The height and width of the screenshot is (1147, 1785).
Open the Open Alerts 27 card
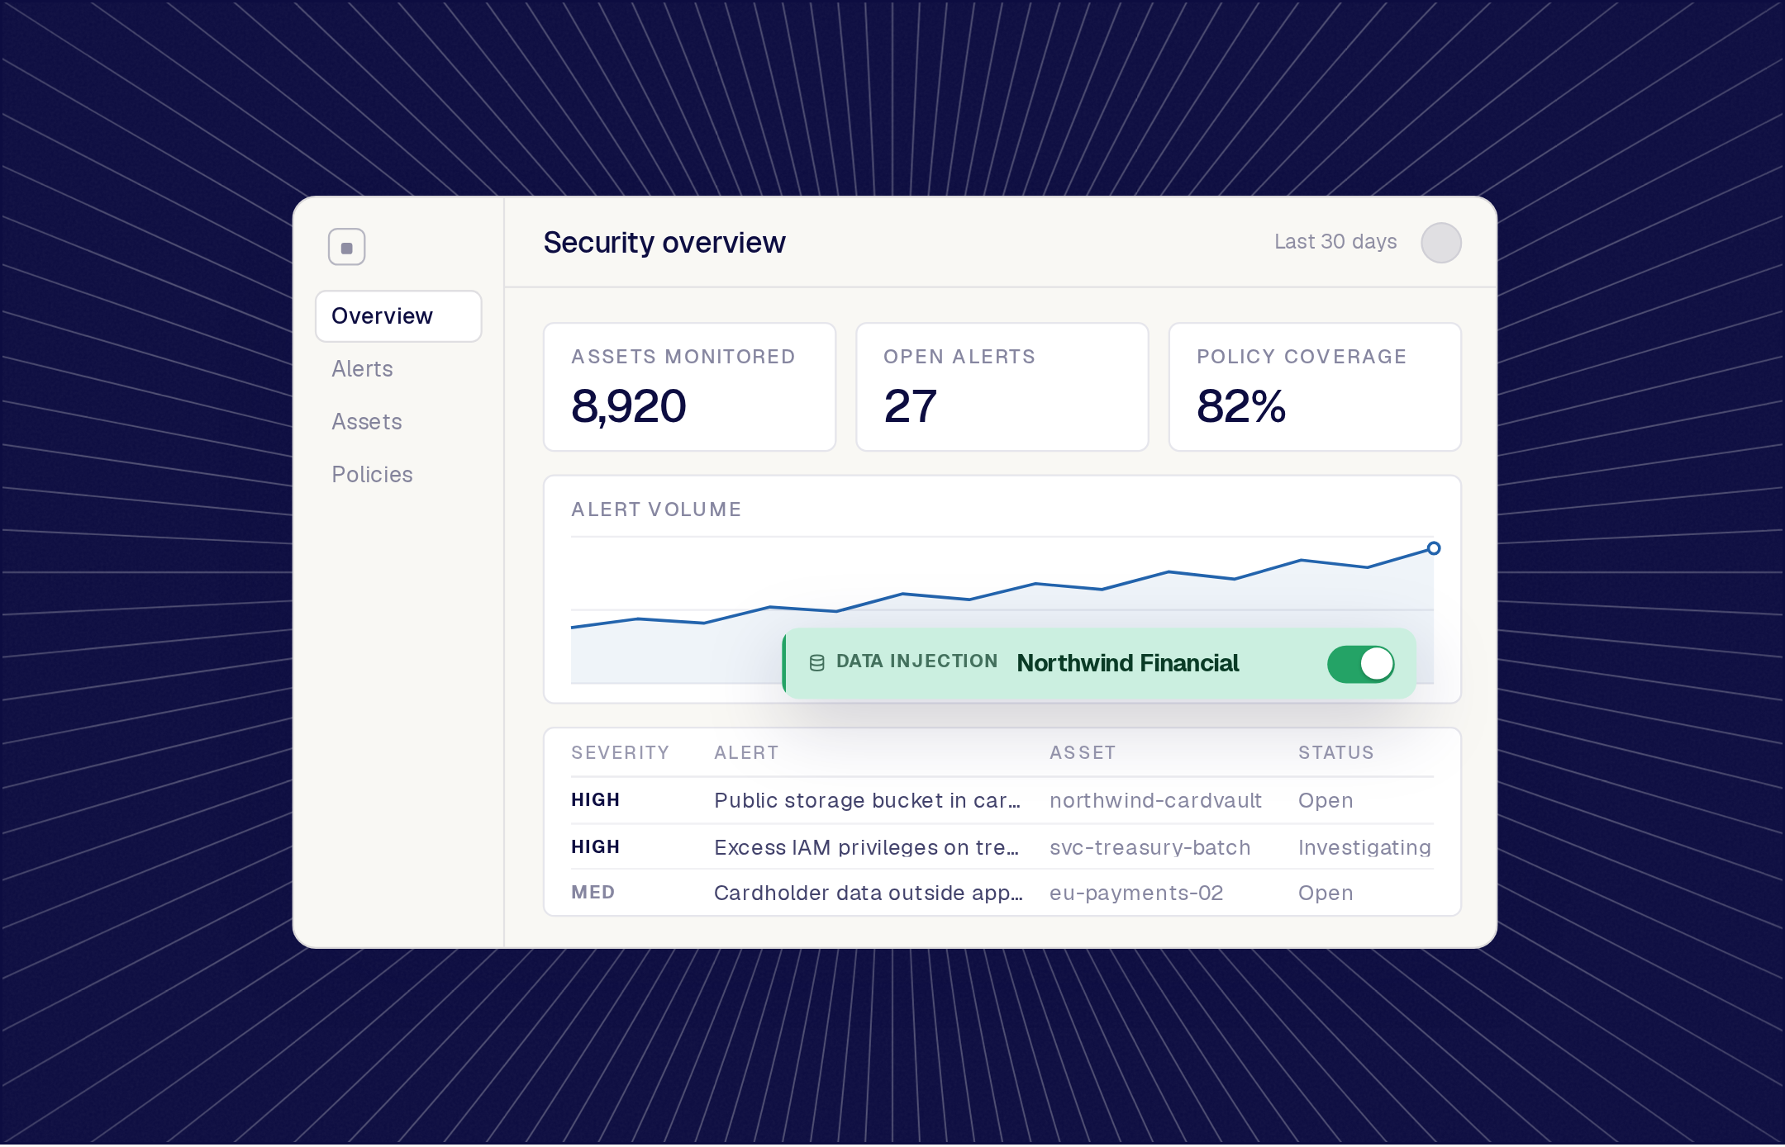[x=1002, y=387]
